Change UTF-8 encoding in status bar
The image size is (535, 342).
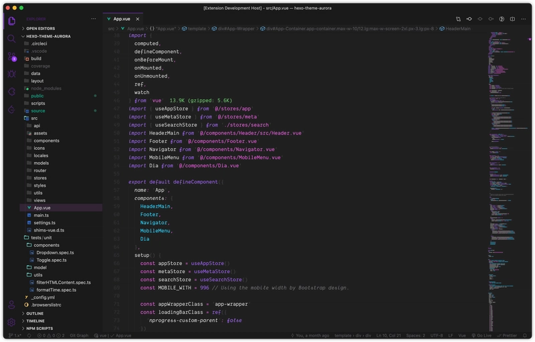click(x=437, y=336)
